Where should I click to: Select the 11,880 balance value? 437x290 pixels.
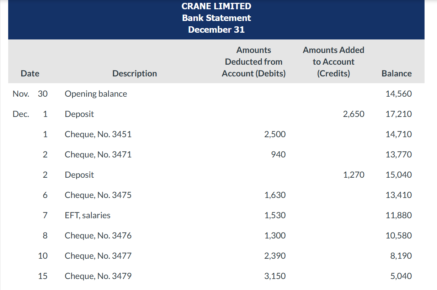pyautogui.click(x=399, y=215)
